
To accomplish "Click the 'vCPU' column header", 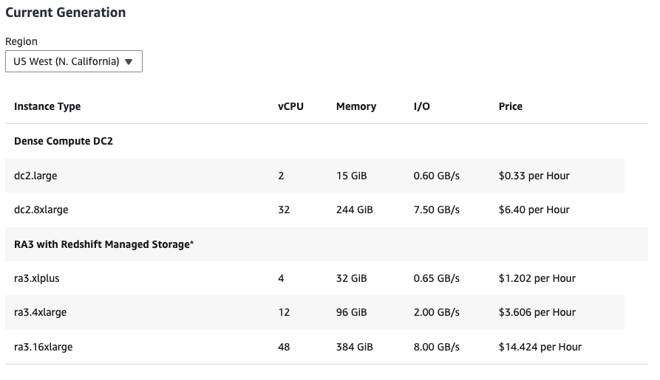I will pos(290,106).
